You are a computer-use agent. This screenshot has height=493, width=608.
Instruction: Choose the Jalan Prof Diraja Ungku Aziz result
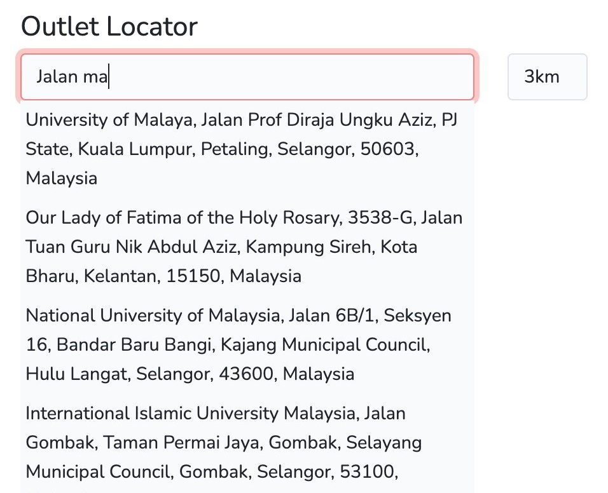coord(247,149)
